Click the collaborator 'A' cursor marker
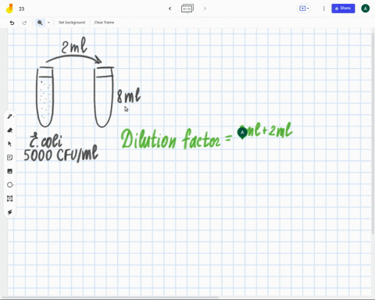375x300 pixels. [x=242, y=133]
